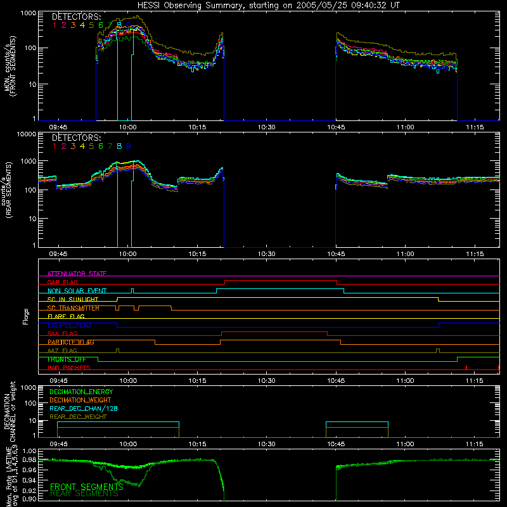
Task: Click 10:30 tick under the flags panel
Action: (x=266, y=381)
